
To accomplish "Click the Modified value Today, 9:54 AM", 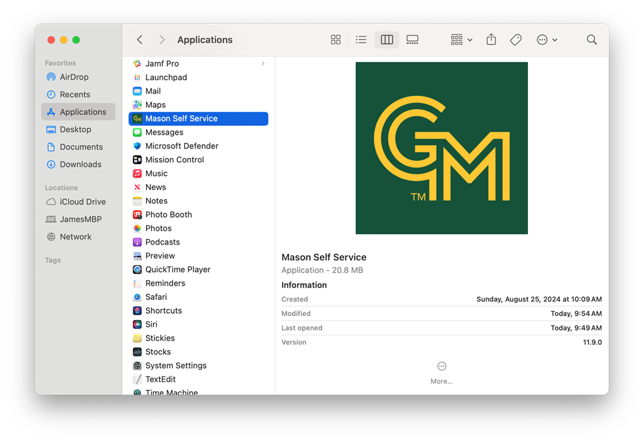I will coord(576,314).
